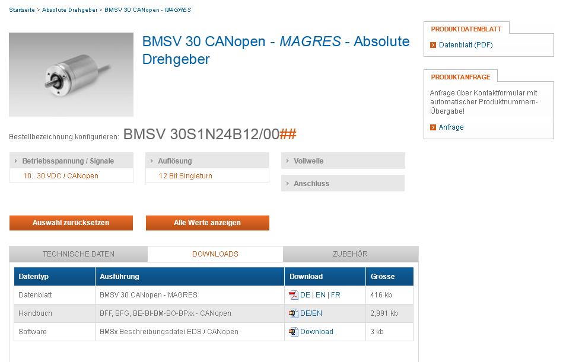Open the Datenblatt (PDF) link
This screenshot has width=563, height=362.
coord(466,45)
